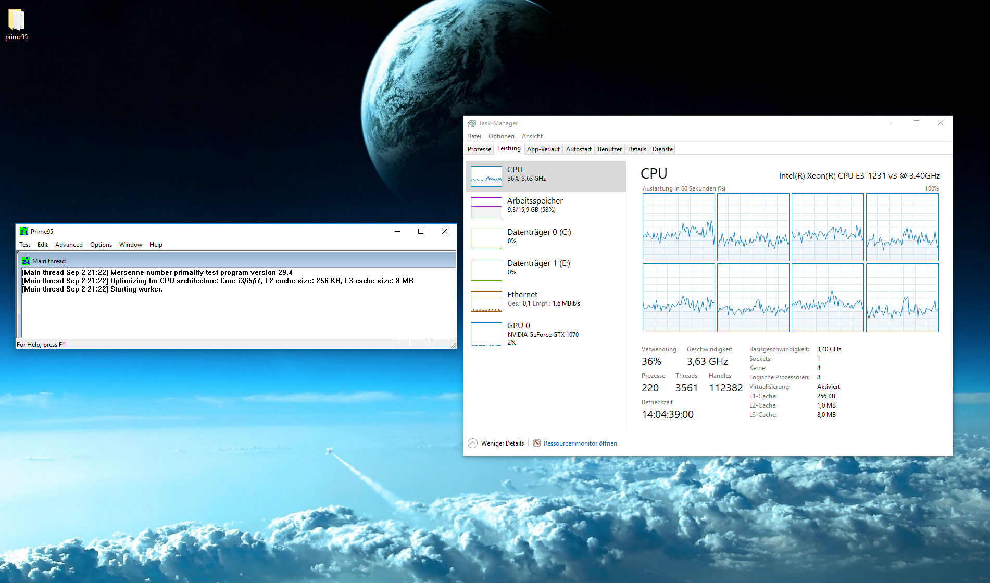Open the Optionen menu in Task-Manager

pos(502,136)
